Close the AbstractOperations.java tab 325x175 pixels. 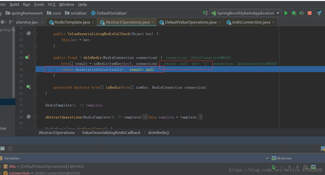point(153,22)
